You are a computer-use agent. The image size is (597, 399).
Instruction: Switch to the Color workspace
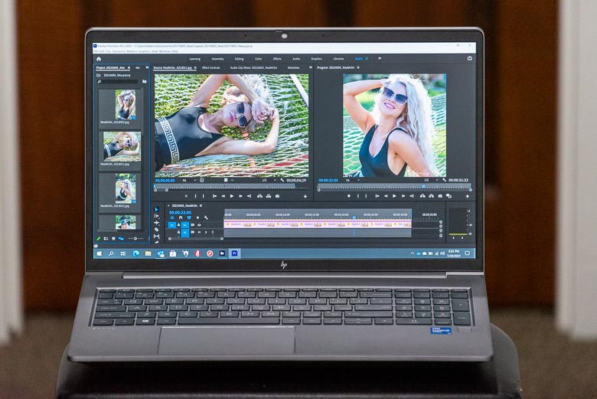[x=259, y=59]
